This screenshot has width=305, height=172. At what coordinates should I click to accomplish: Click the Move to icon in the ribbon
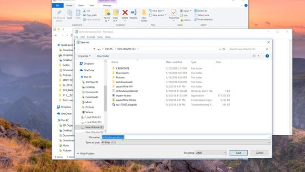(x=107, y=13)
